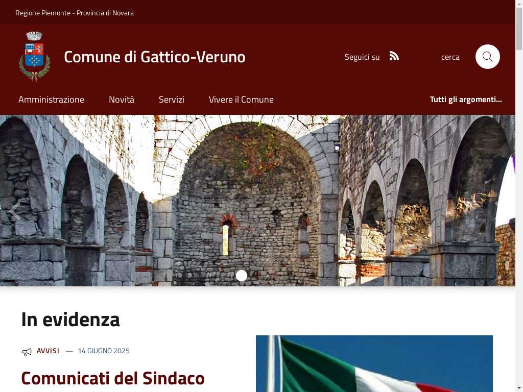The image size is (523, 392).
Task: Open the RSS feed icon
Action: 394,56
